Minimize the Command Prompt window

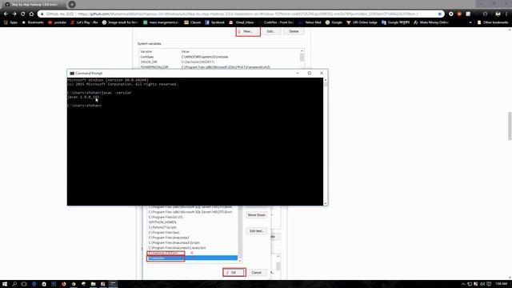tap(297, 73)
